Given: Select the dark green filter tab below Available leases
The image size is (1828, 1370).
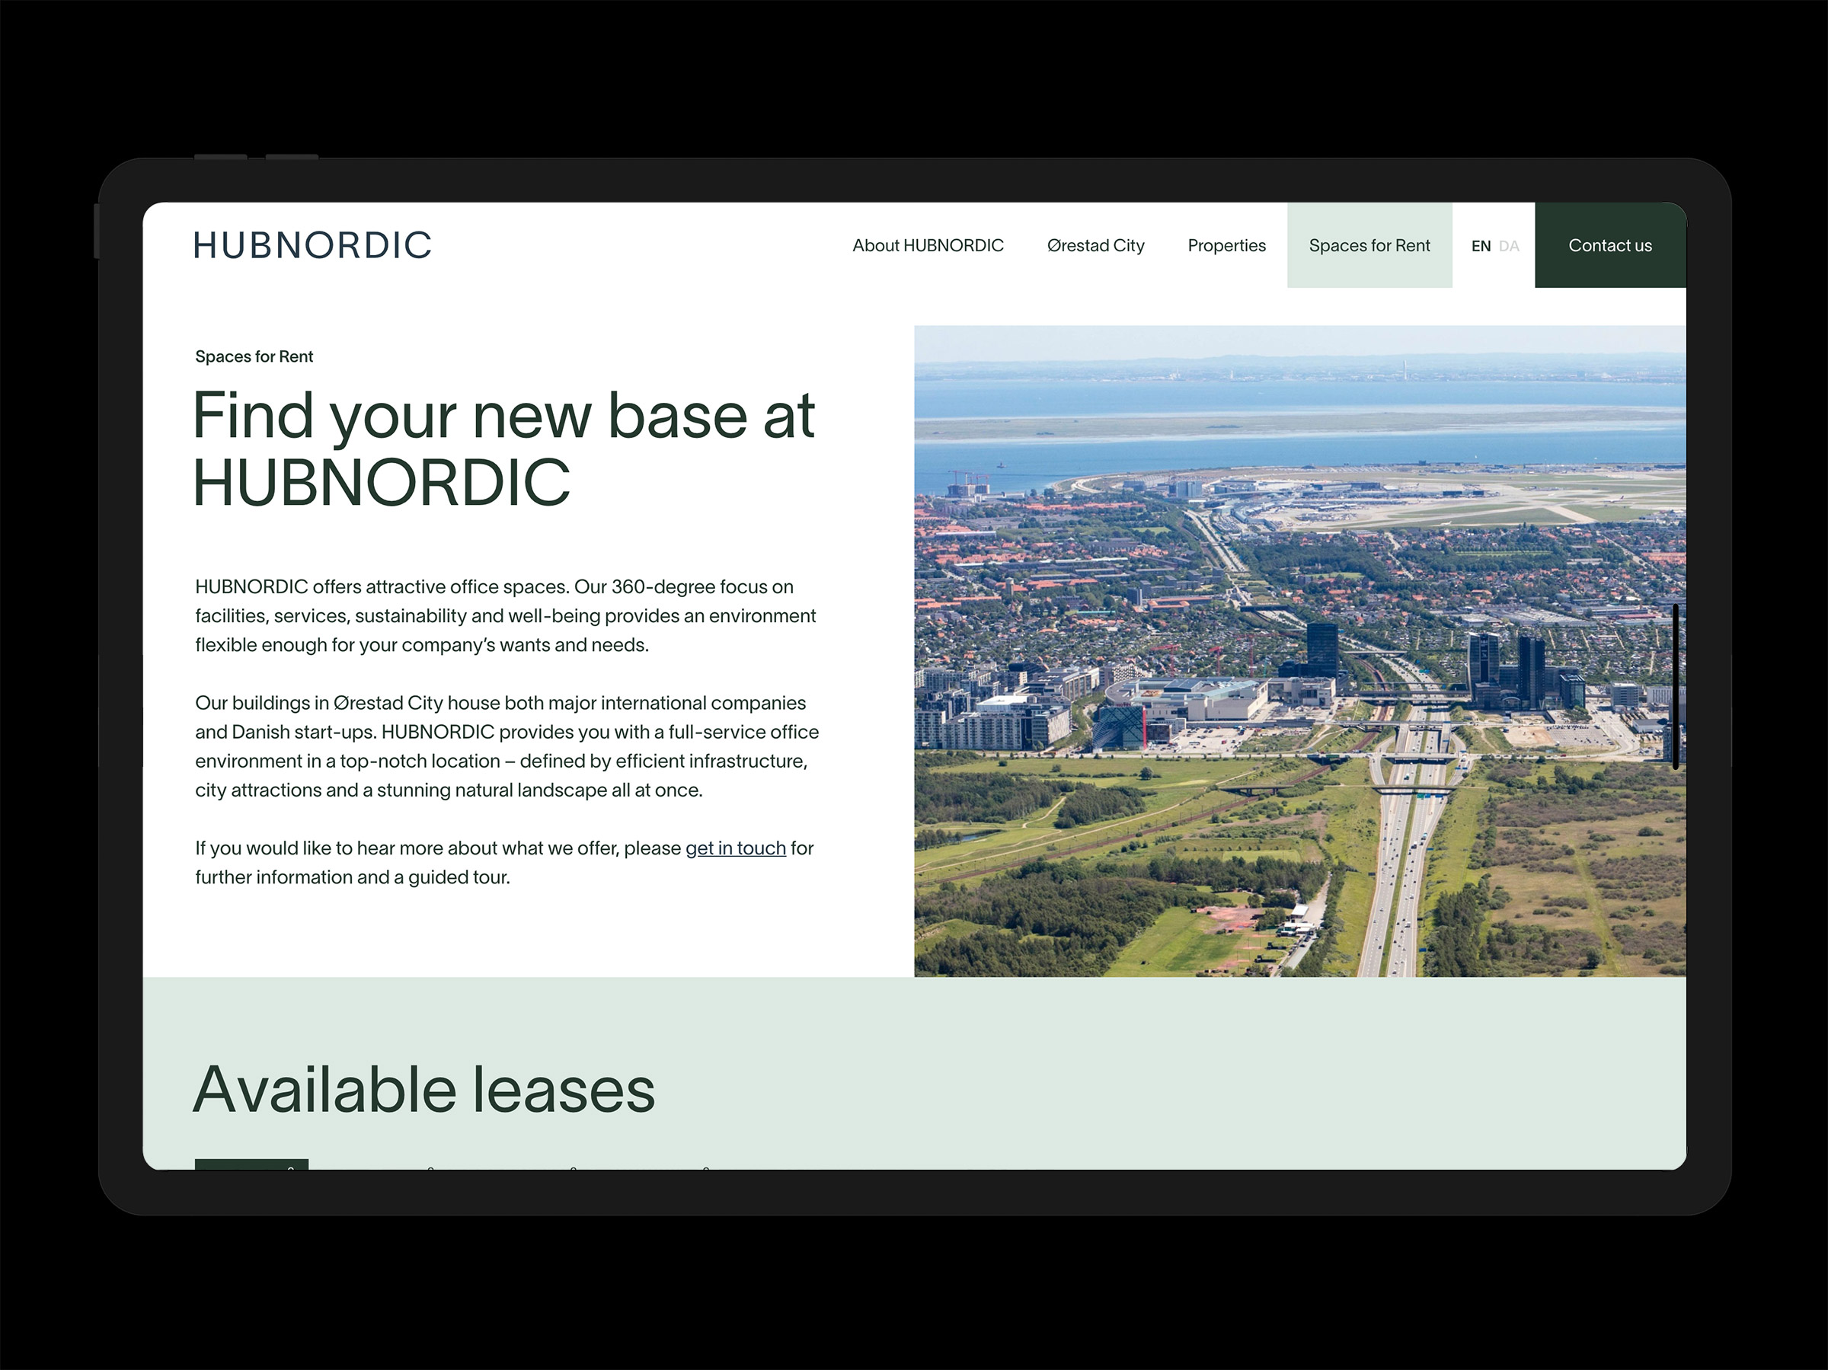Looking at the screenshot, I should coord(251,1164).
